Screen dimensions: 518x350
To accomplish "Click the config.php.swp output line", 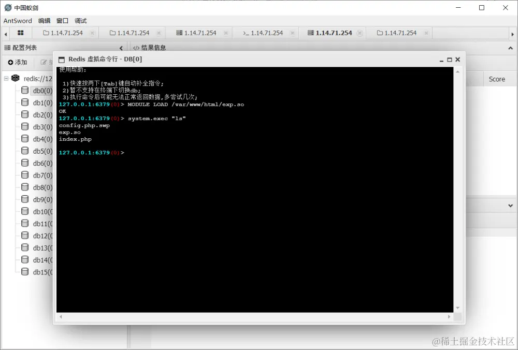I will 84,125.
